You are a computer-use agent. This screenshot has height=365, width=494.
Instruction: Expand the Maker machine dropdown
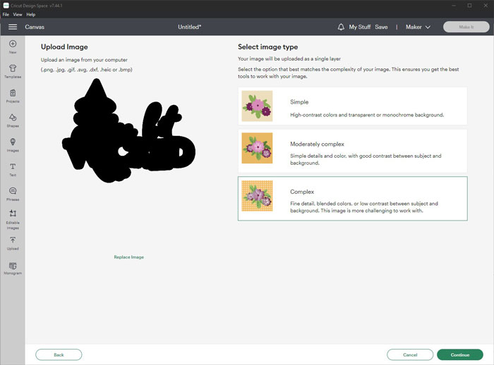pyautogui.click(x=418, y=27)
